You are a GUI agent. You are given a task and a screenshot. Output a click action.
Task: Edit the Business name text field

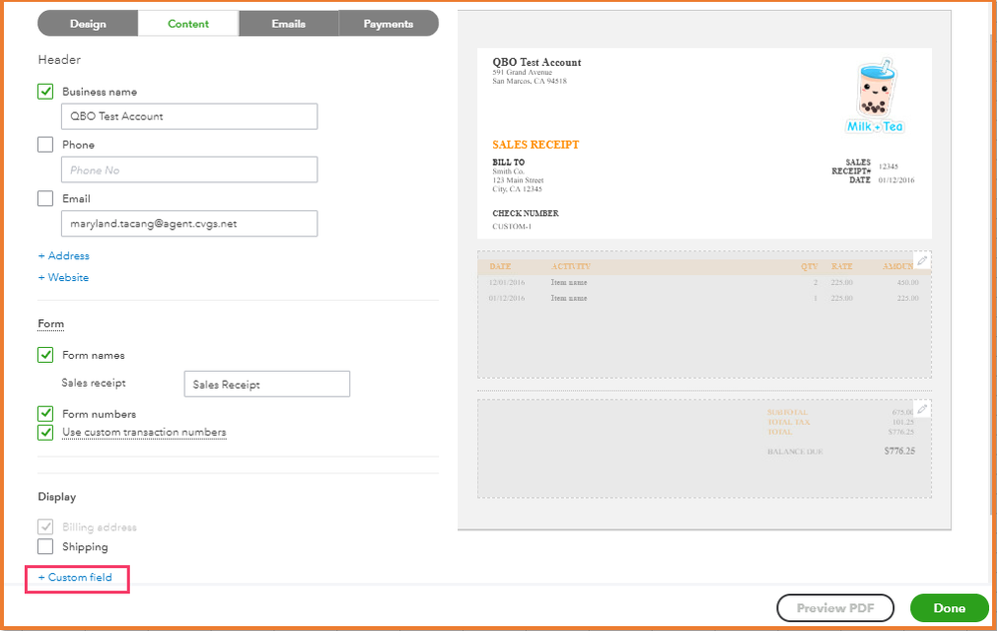(x=190, y=117)
